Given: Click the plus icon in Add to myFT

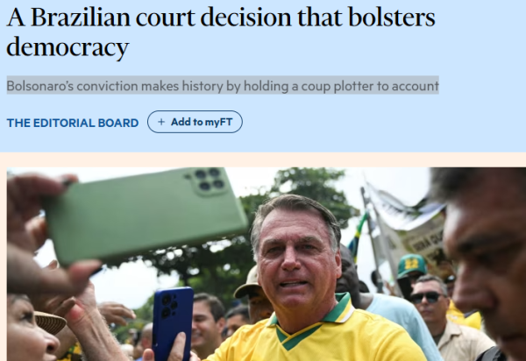Looking at the screenshot, I should pyautogui.click(x=161, y=122).
